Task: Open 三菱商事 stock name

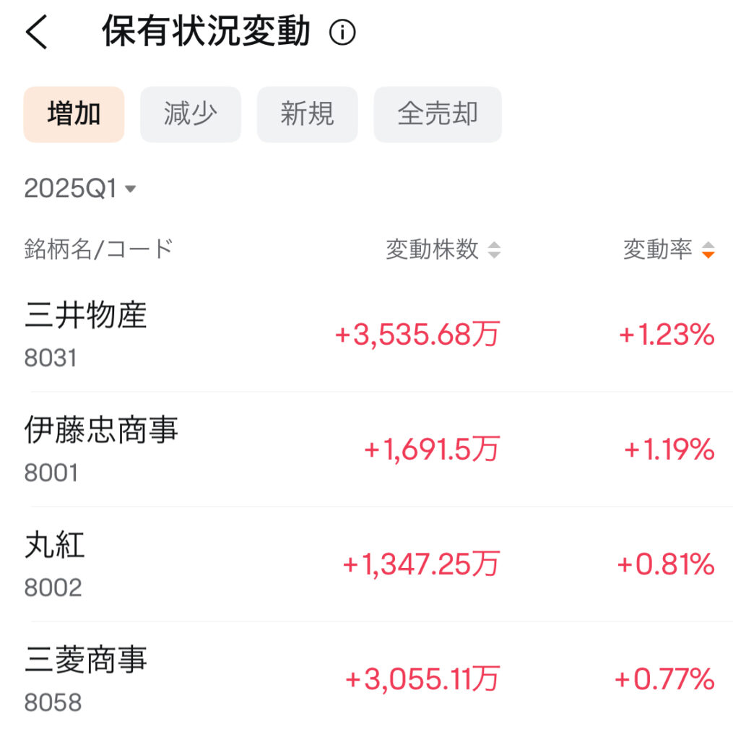Action: [86, 660]
